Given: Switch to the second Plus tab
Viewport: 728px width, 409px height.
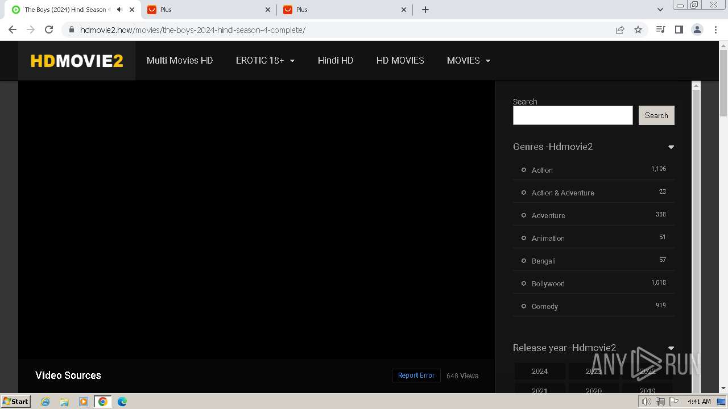Looking at the screenshot, I should 345,10.
